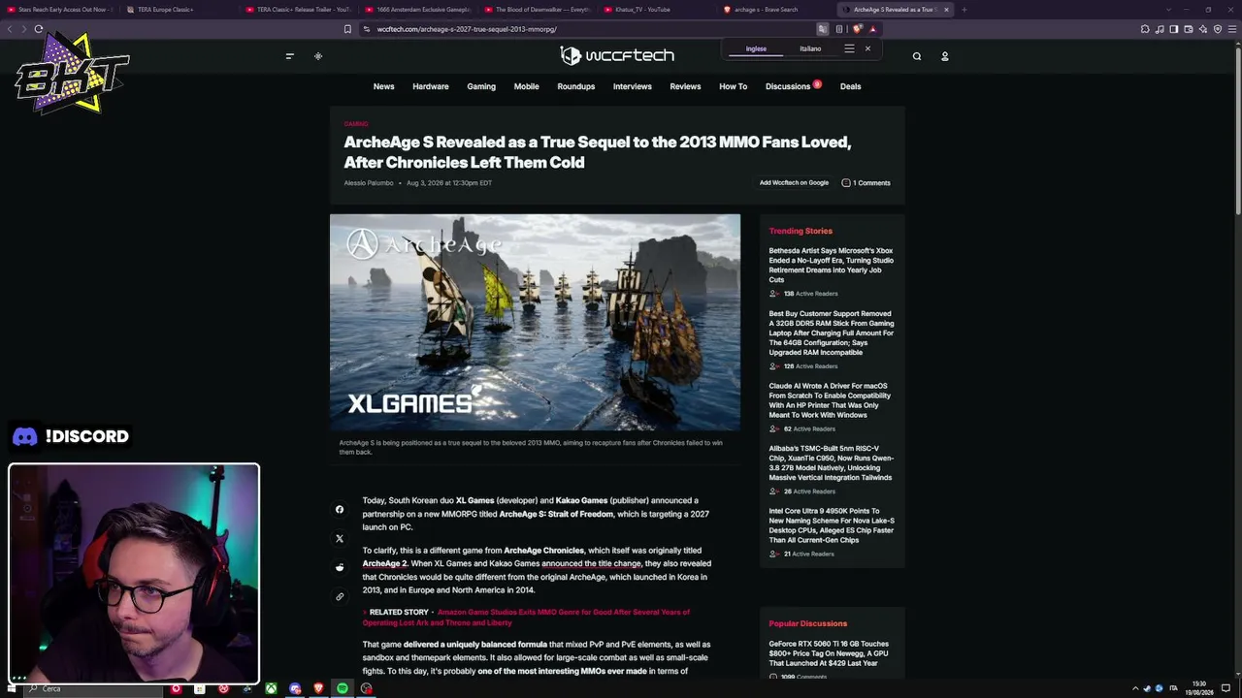Open Spotify from the taskbar
The height and width of the screenshot is (698, 1242).
click(x=343, y=688)
